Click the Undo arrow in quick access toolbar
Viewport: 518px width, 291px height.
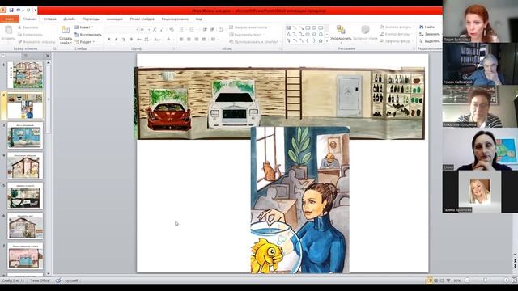[19, 11]
